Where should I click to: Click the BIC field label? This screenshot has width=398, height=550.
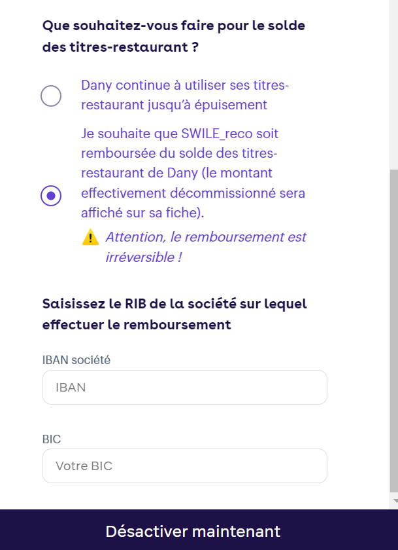[x=50, y=439]
